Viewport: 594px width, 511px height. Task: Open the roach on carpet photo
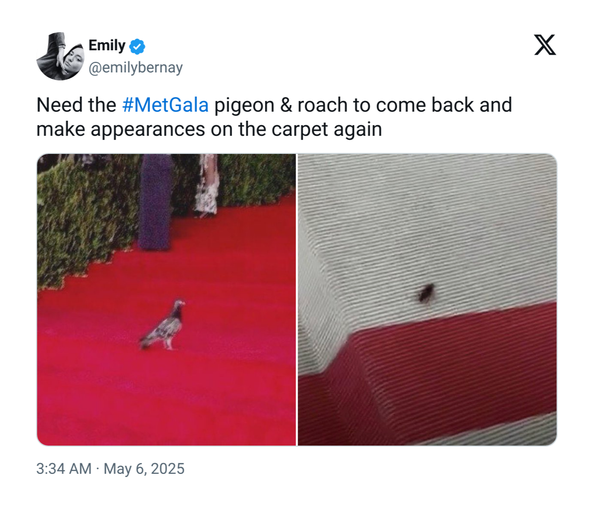pos(427,299)
